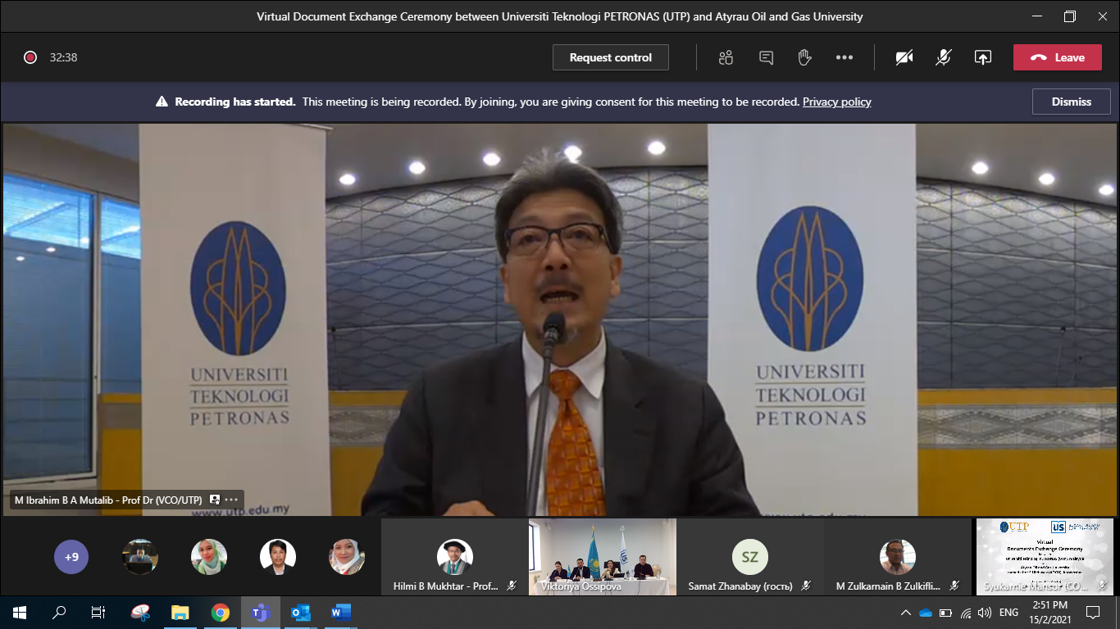The height and width of the screenshot is (629, 1120).
Task: Click Hilmi B Mukhtar's muted microphone indicator
Action: point(510,586)
